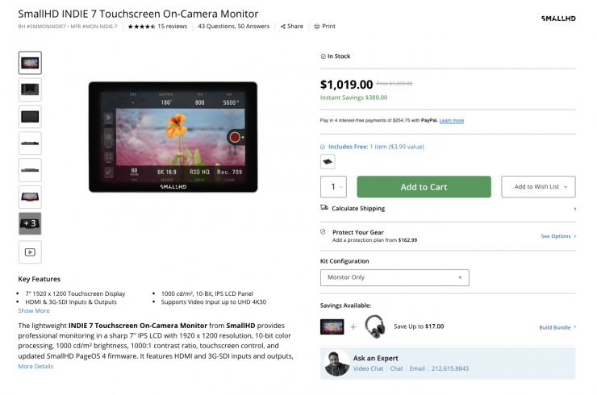The width and height of the screenshot is (597, 395).
Task: Open the Learn more PayPal link
Action: (452, 120)
